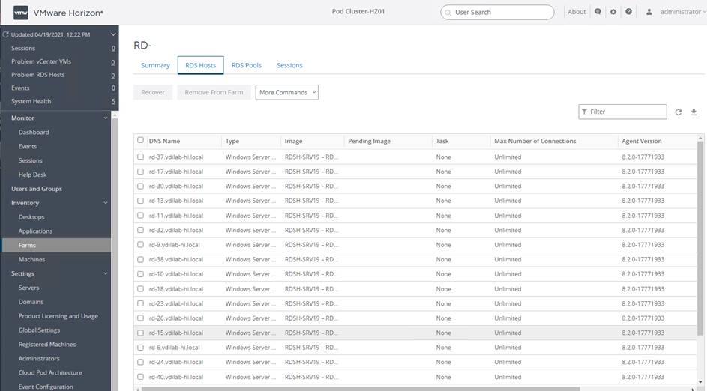Click the administrator user avatar icon

pyautogui.click(x=649, y=12)
